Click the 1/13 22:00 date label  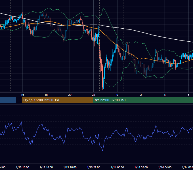[94, 167]
